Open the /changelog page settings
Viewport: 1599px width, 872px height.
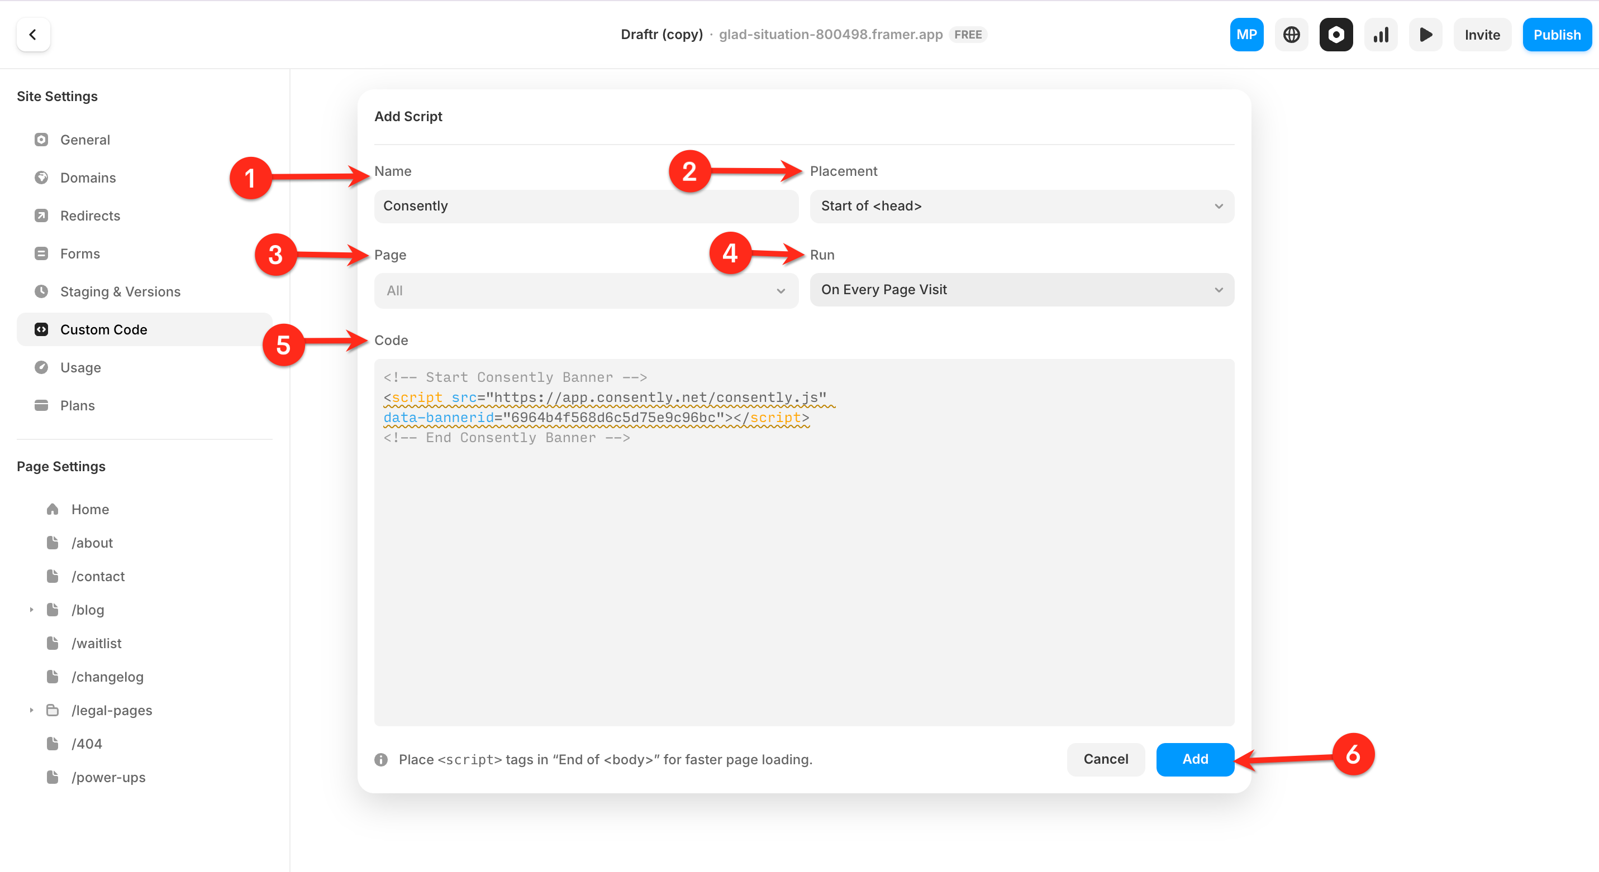coord(107,677)
